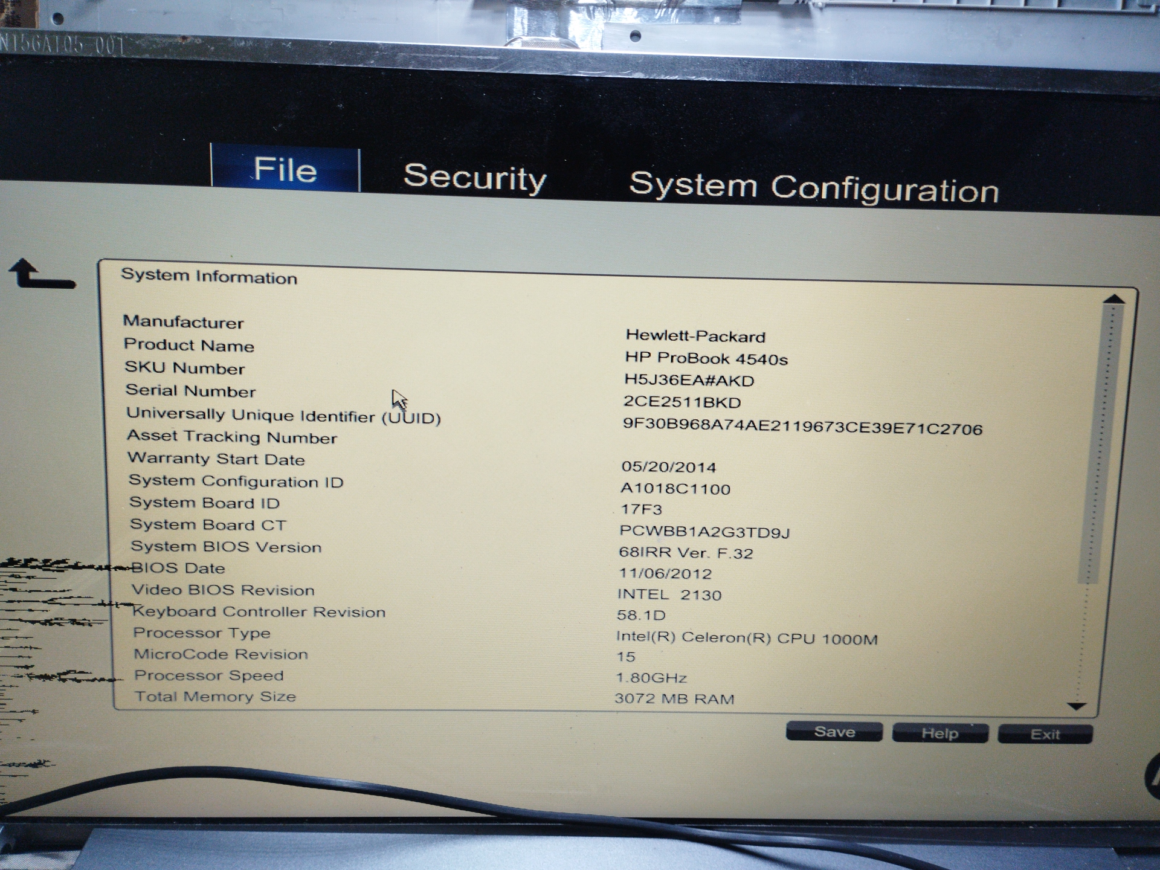The height and width of the screenshot is (870, 1160).
Task: Click the value INTEL 2130
Action: click(669, 594)
